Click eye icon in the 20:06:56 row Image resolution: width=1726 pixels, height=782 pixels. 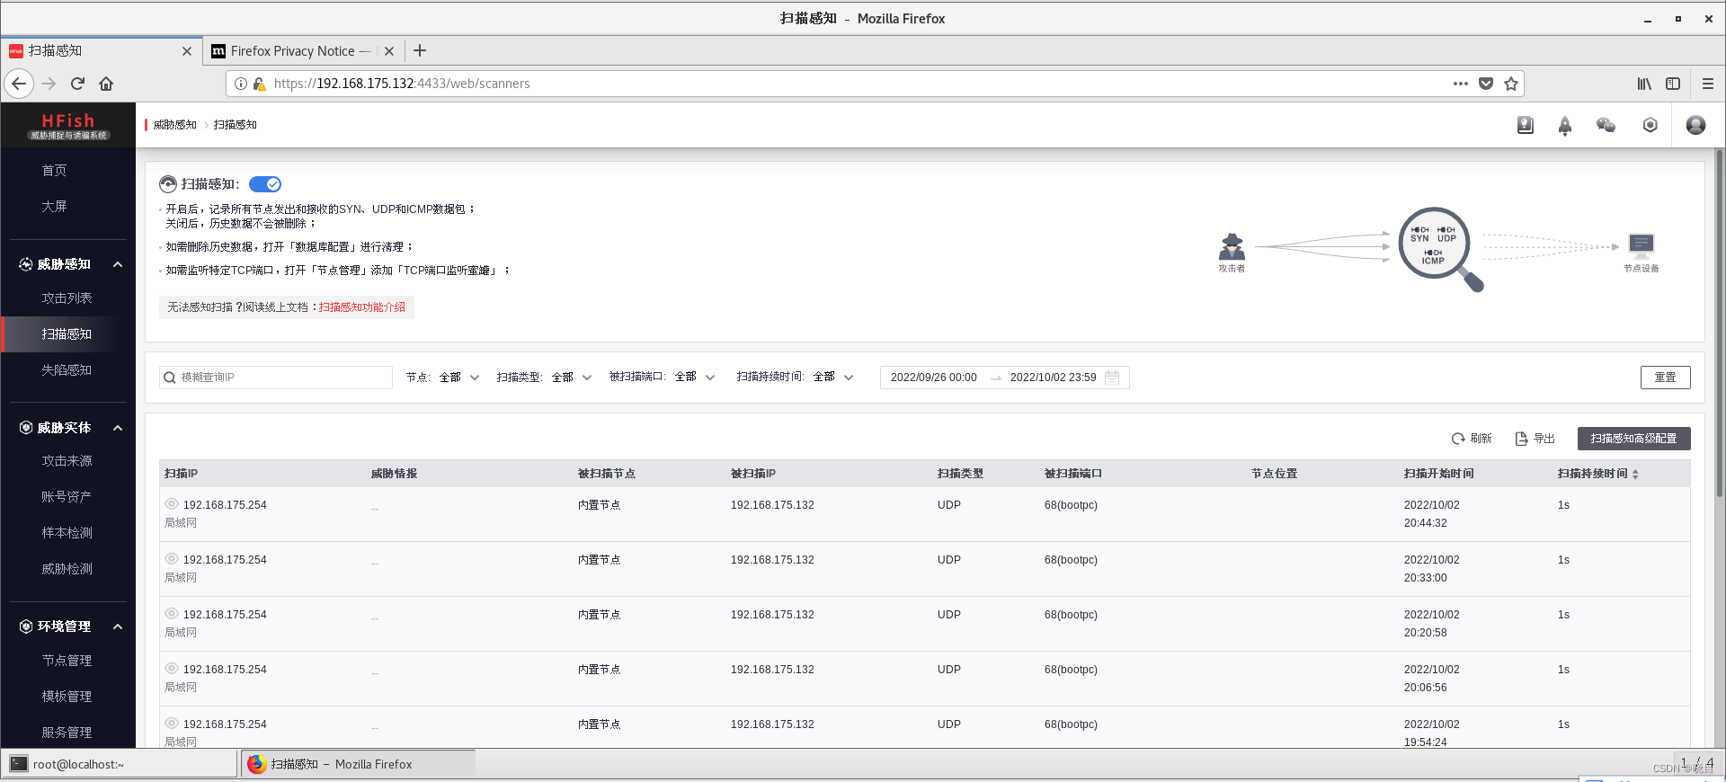coord(172,669)
